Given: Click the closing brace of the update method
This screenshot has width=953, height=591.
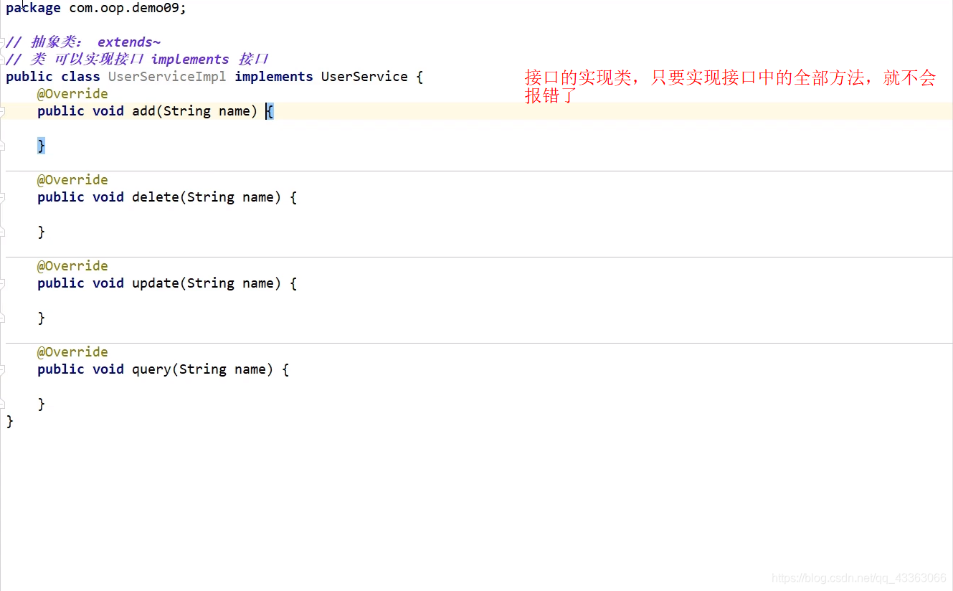Looking at the screenshot, I should click(x=41, y=318).
